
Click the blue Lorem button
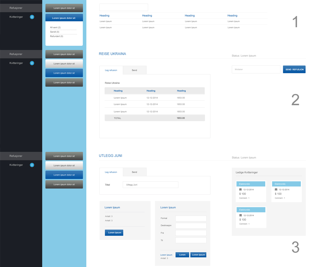(182, 255)
